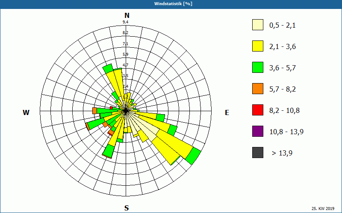Image resolution: width=342 pixels, height=213 pixels.
Task: Click the 'Windstatistik [%]' title bar text
Action: pos(173,4)
